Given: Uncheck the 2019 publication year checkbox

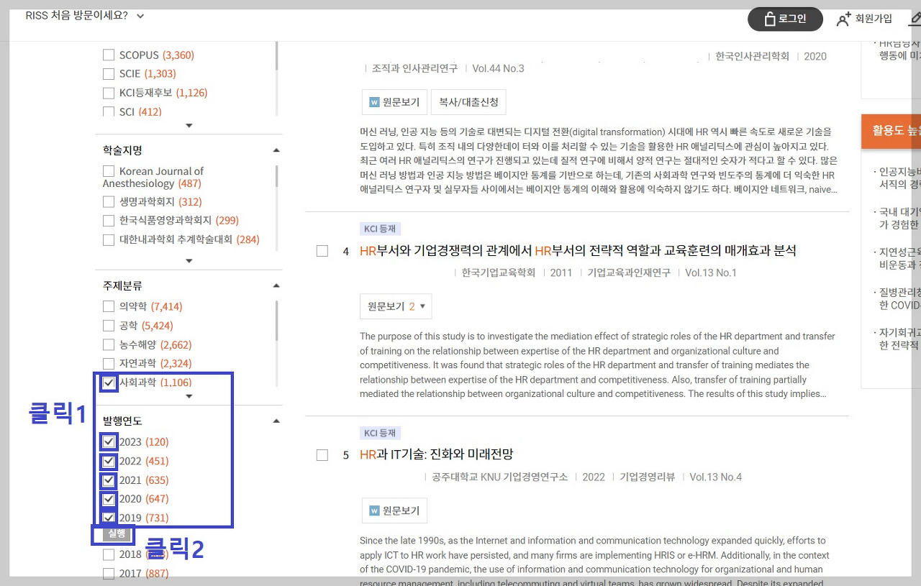Looking at the screenshot, I should pos(109,518).
